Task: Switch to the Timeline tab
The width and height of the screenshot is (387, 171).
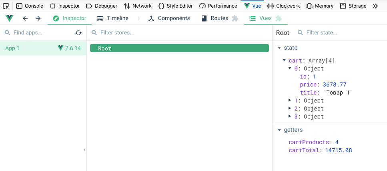Action: click(113, 18)
